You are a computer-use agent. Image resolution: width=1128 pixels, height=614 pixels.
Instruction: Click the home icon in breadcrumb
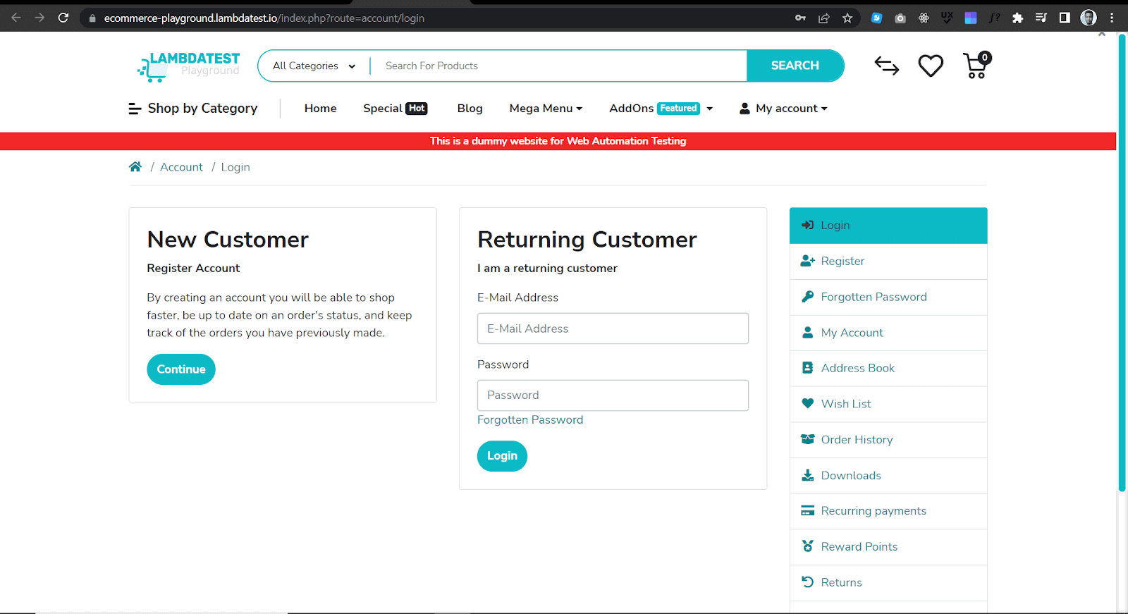pyautogui.click(x=135, y=167)
